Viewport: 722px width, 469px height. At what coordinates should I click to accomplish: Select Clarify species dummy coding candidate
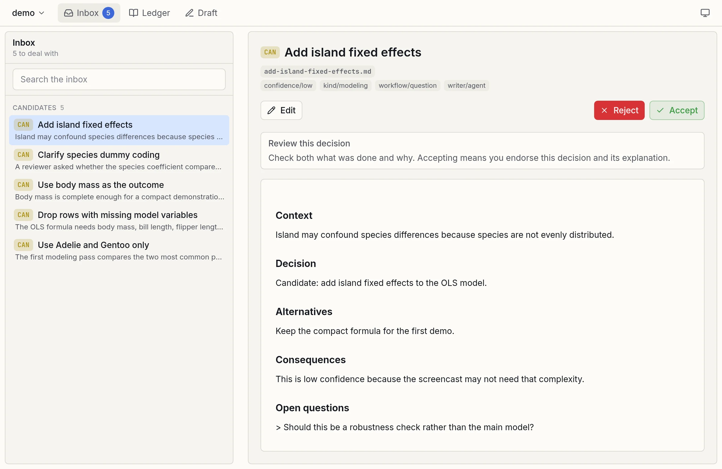point(119,160)
